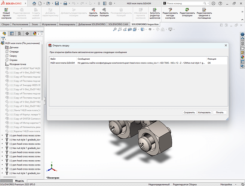The width and height of the screenshot is (245, 186).
Task: Open the Options gear dropdown arrow
Action: (114, 3)
